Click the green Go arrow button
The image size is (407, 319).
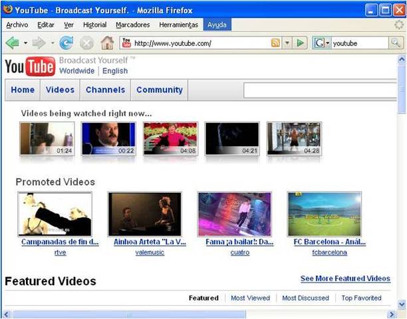[300, 43]
